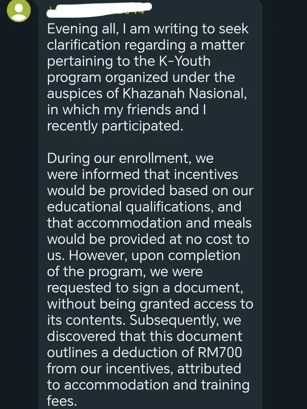
Task: Tap the phrase 'recently participated.'
Action: click(x=115, y=126)
